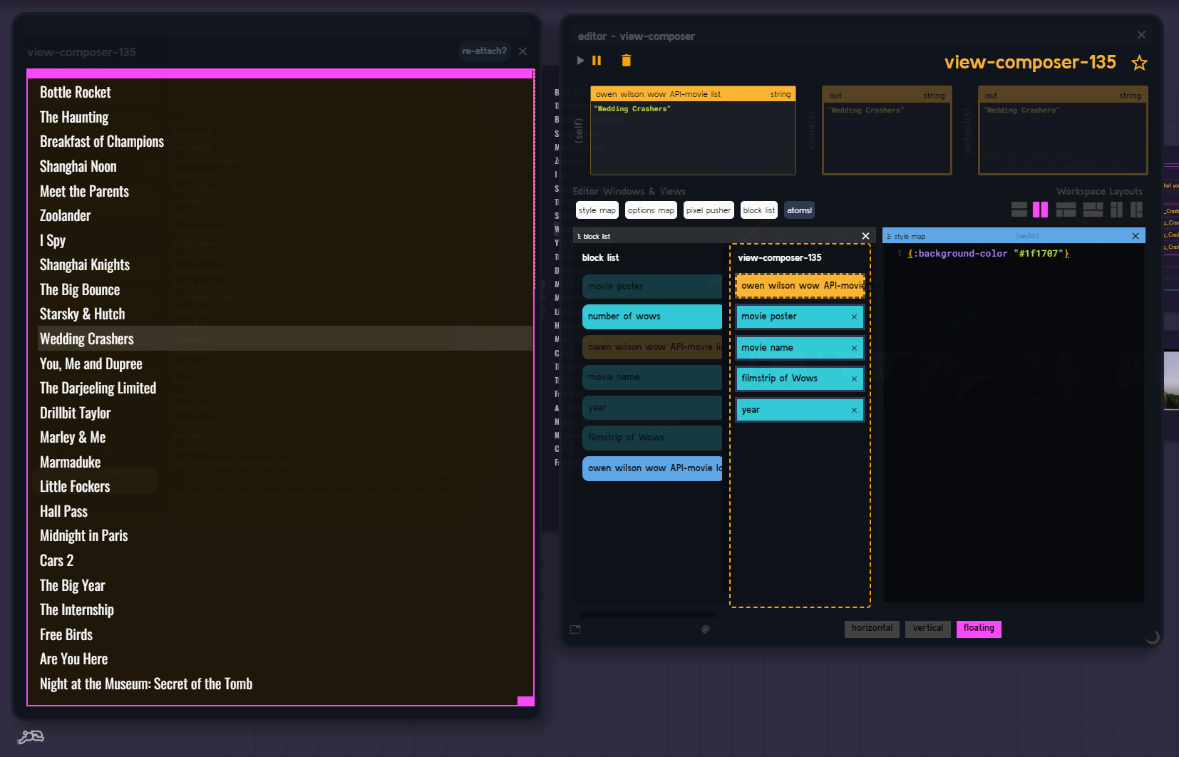Click the dimmed movie poster block in block list
The width and height of the screenshot is (1179, 757).
652,287
